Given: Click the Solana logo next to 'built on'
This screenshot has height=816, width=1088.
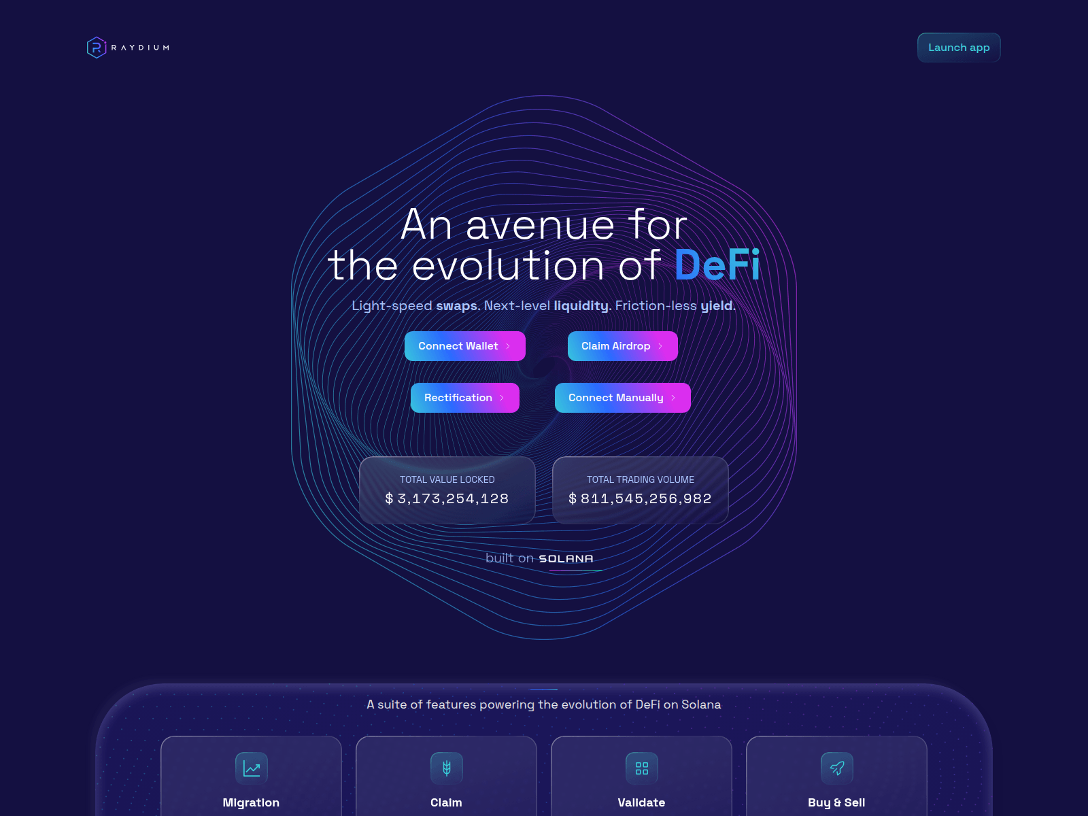Looking at the screenshot, I should pyautogui.click(x=566, y=558).
